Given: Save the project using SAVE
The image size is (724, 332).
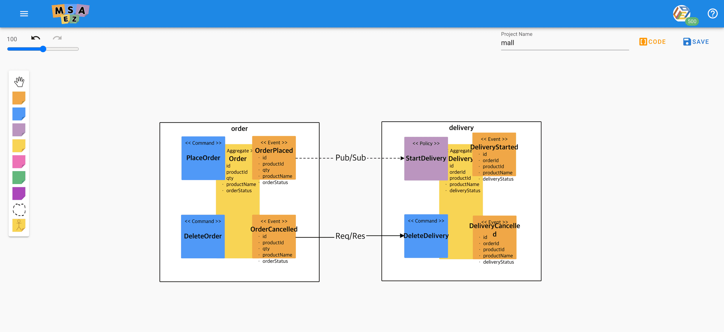Looking at the screenshot, I should [696, 41].
